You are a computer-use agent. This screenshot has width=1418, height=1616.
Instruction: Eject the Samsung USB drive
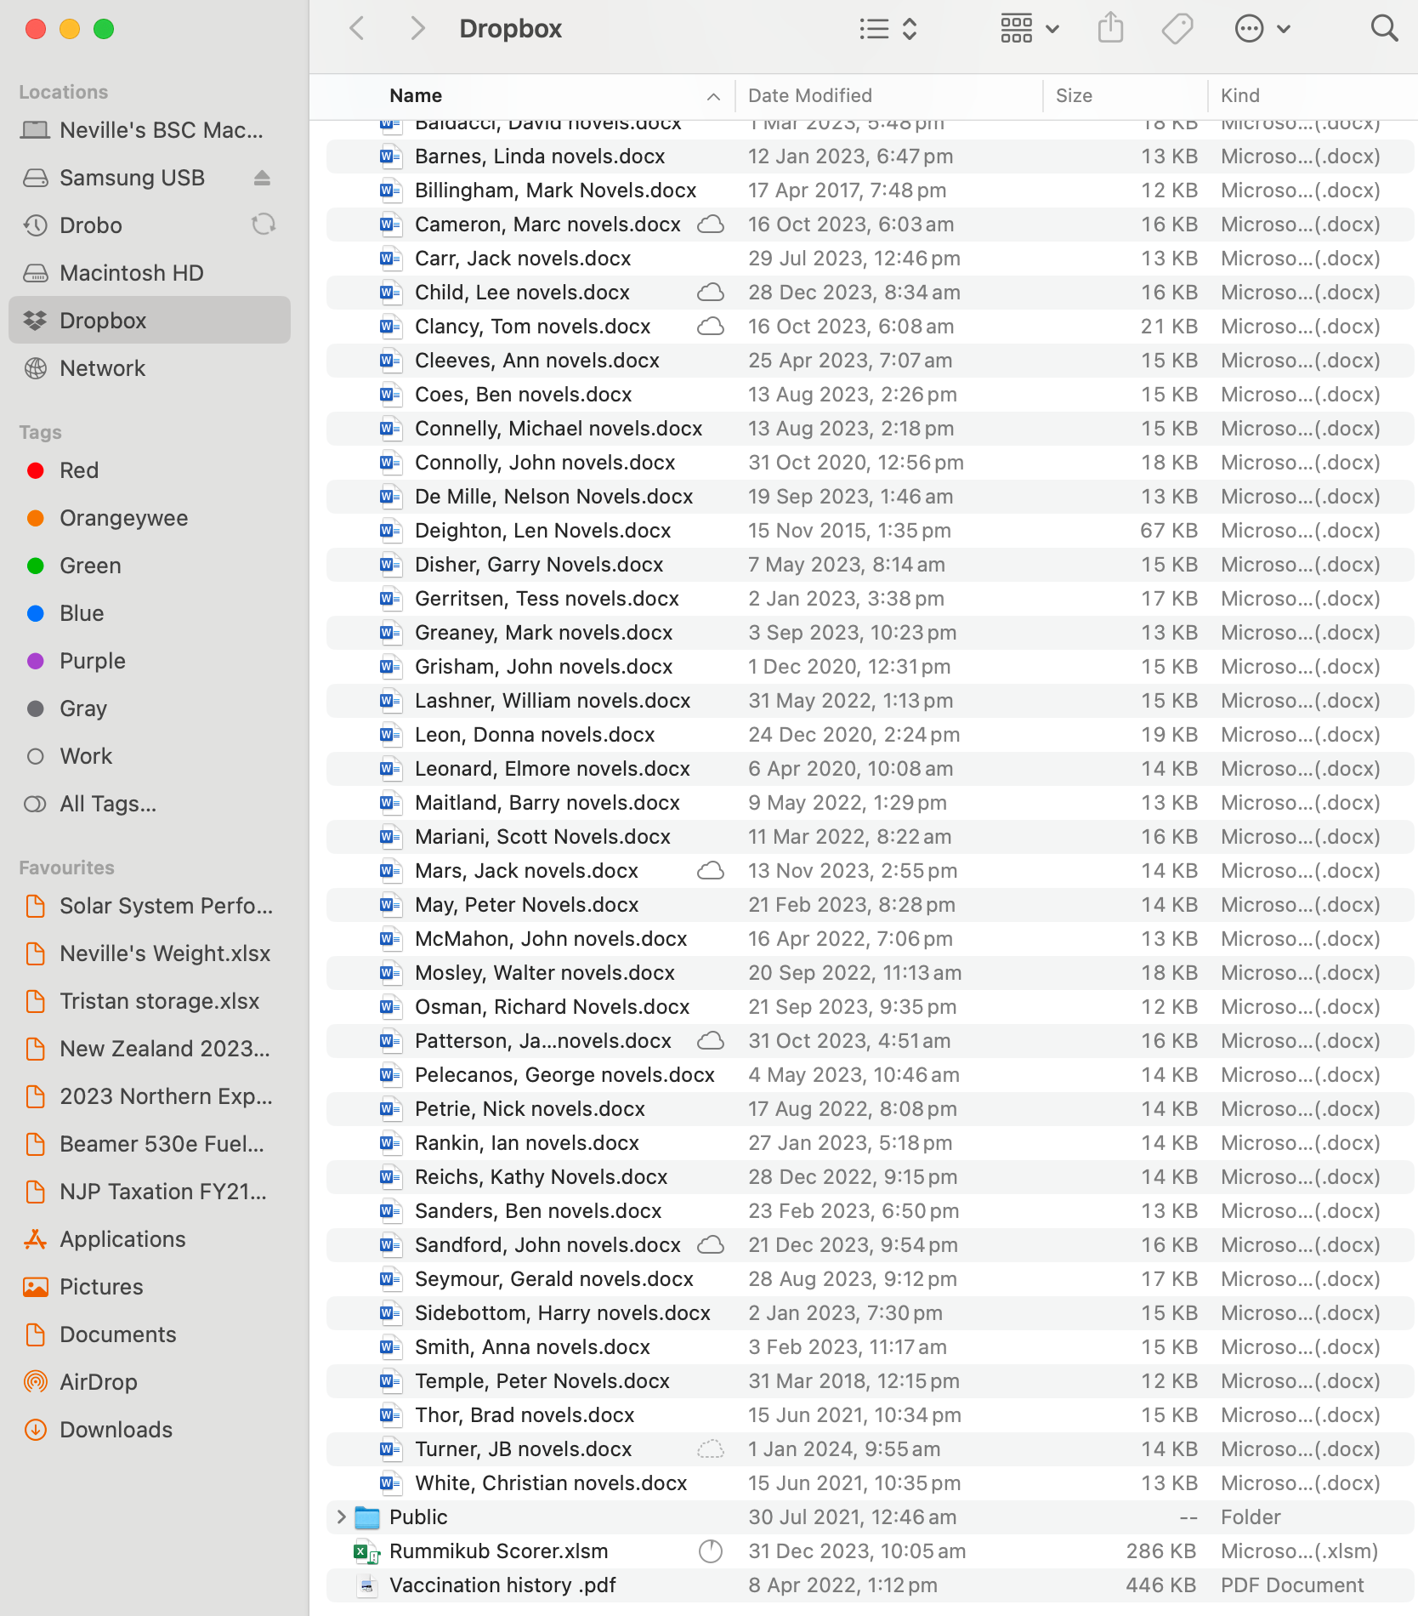262,178
